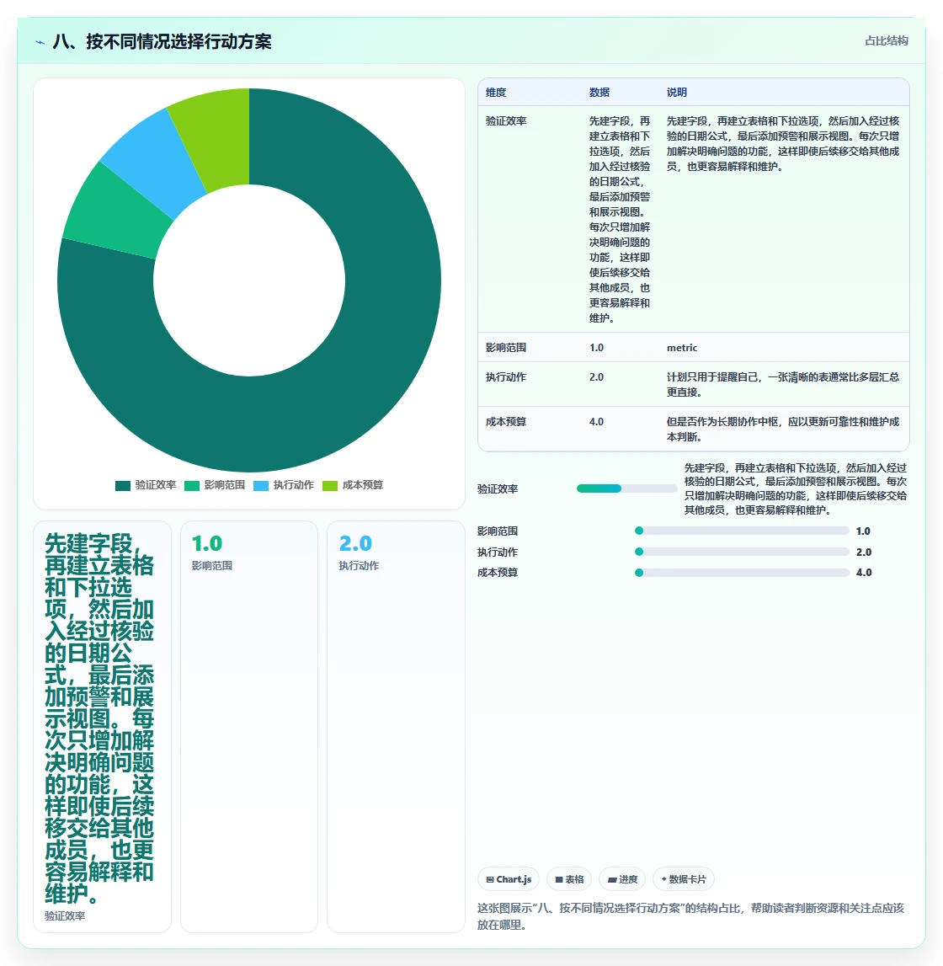Screen dimensions: 943x966
Task: Click the 表格 tag chip
Action: pos(569,879)
